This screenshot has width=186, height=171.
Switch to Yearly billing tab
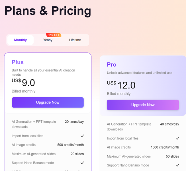click(x=48, y=40)
